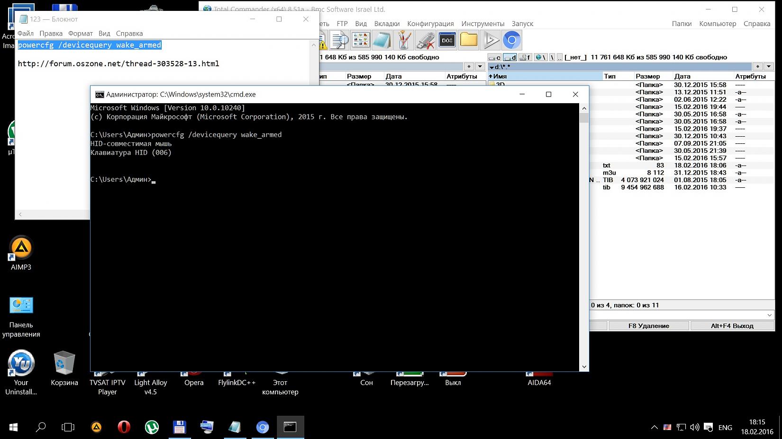Open the Вкладки menu in Total Commander
This screenshot has width=782, height=439.
387,24
